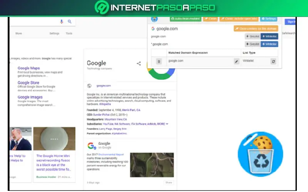
Task: Open the Tools search menu
Action: pyautogui.click(x=69, y=33)
